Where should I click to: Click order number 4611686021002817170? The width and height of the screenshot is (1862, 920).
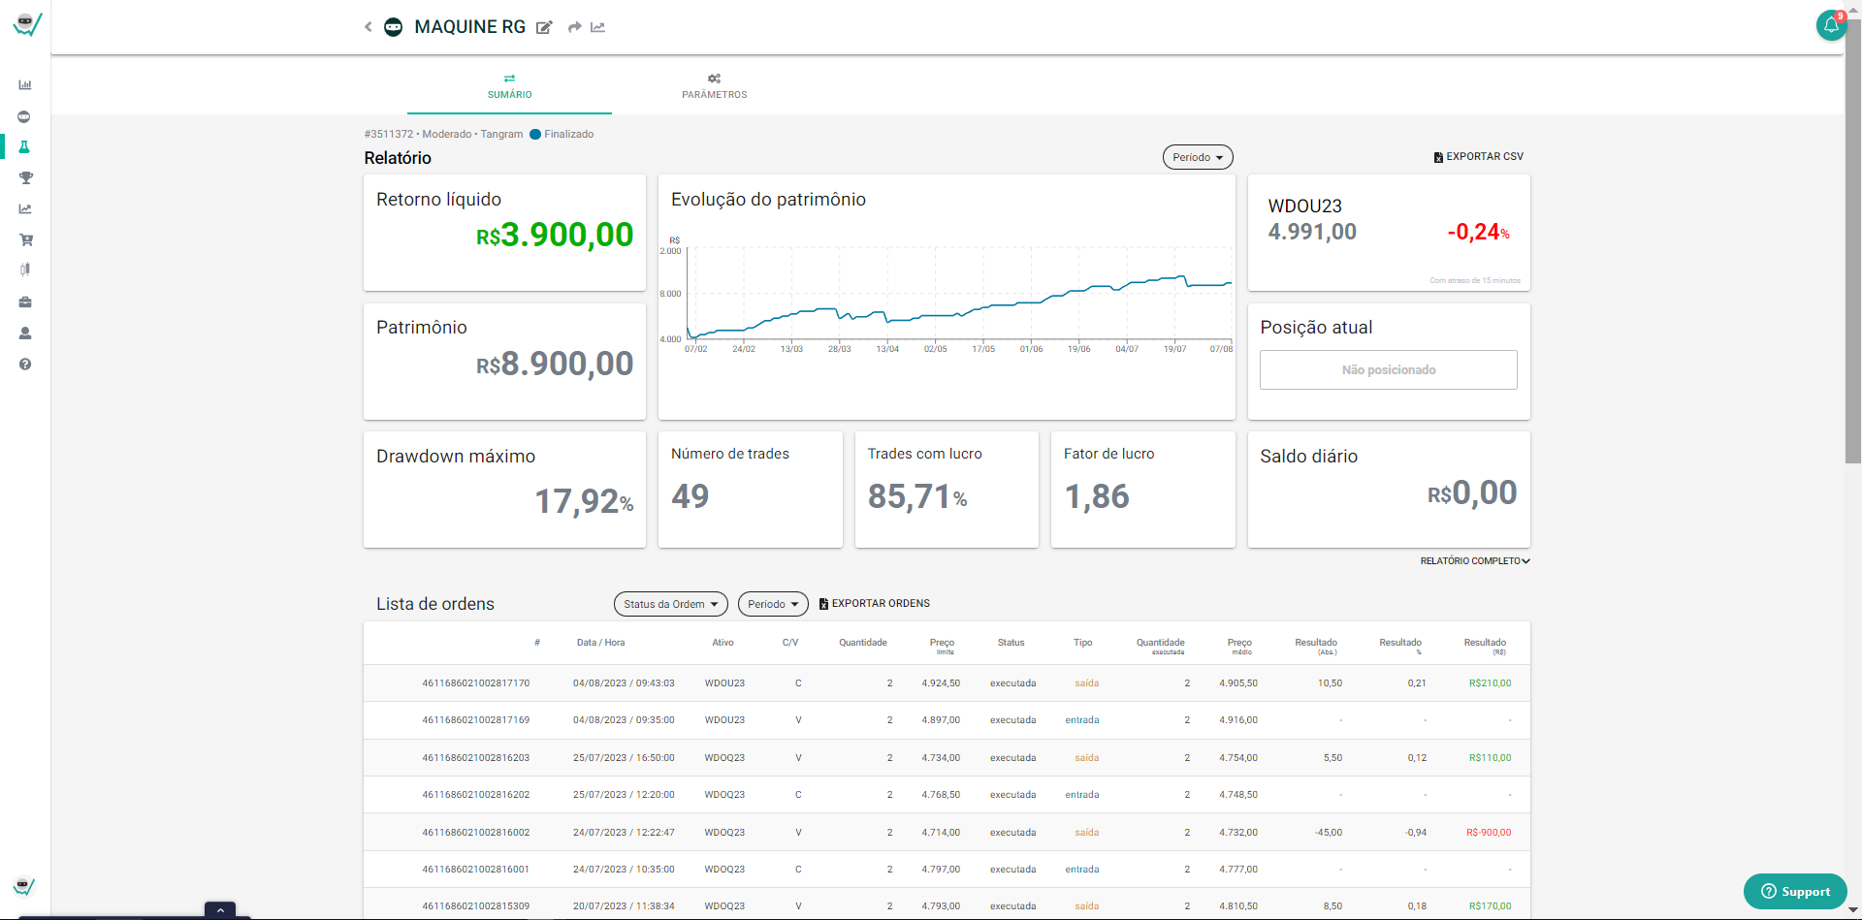(475, 683)
